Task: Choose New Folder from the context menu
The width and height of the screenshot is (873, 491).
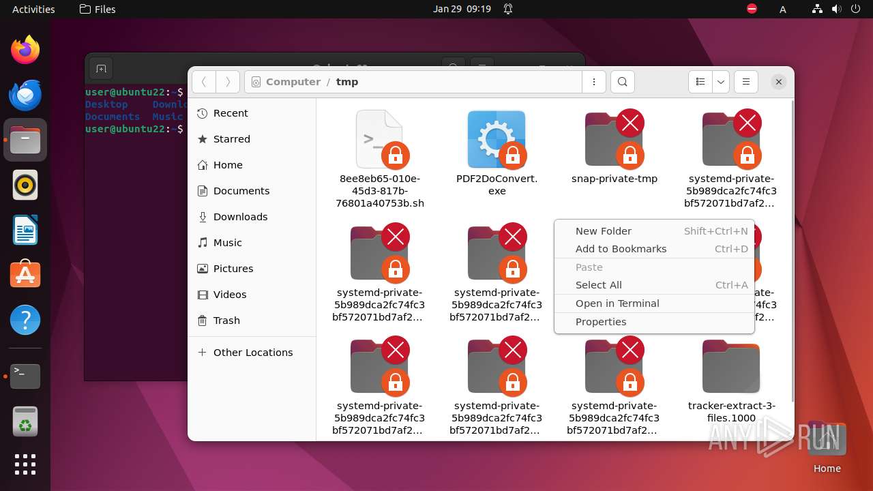Action: point(655,231)
